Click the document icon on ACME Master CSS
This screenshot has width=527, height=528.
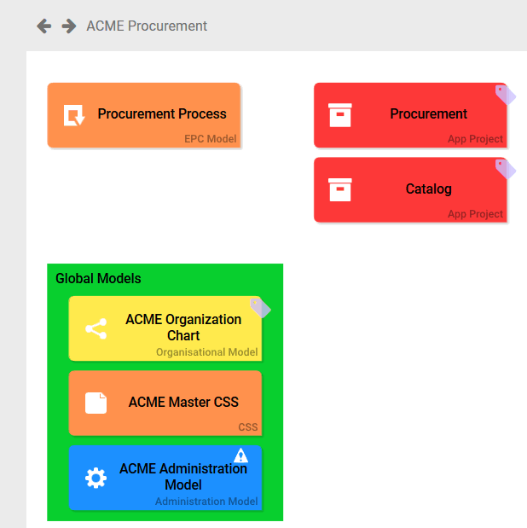tap(96, 403)
